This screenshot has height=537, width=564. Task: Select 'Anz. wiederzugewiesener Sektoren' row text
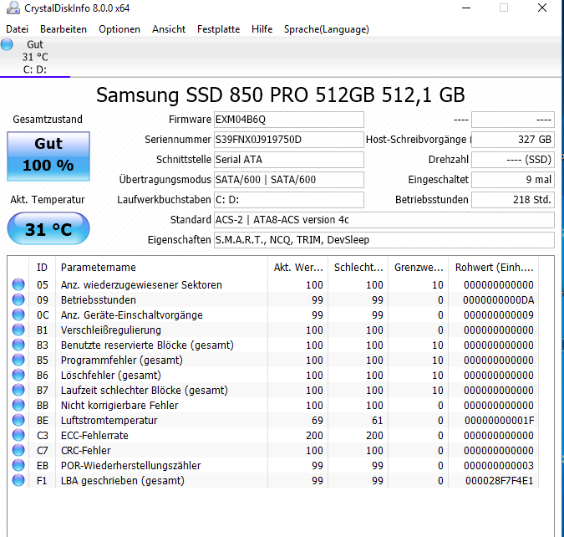point(141,285)
